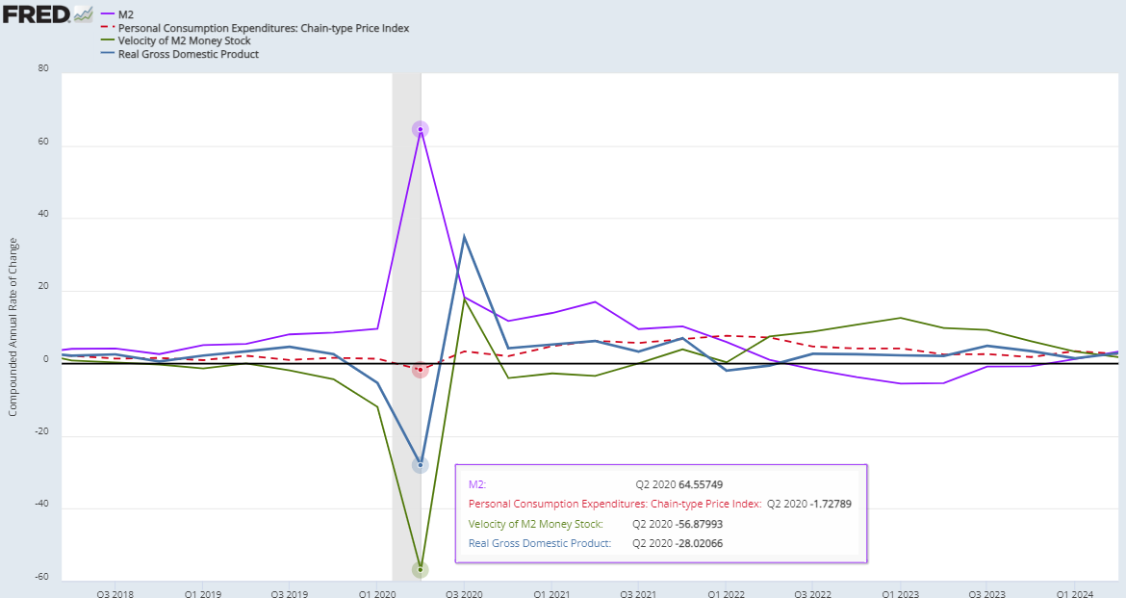Click the PCE Chain-type Price Index tooltip row
Image resolution: width=1126 pixels, height=598 pixels.
tap(659, 504)
